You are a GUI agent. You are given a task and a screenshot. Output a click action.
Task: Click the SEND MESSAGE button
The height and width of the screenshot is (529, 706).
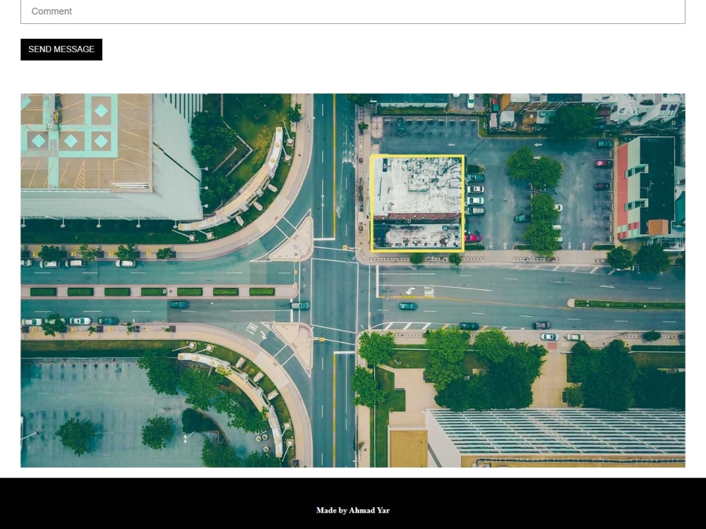point(61,49)
